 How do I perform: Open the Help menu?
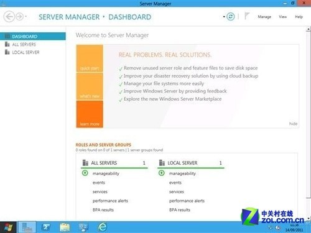pos(299,17)
